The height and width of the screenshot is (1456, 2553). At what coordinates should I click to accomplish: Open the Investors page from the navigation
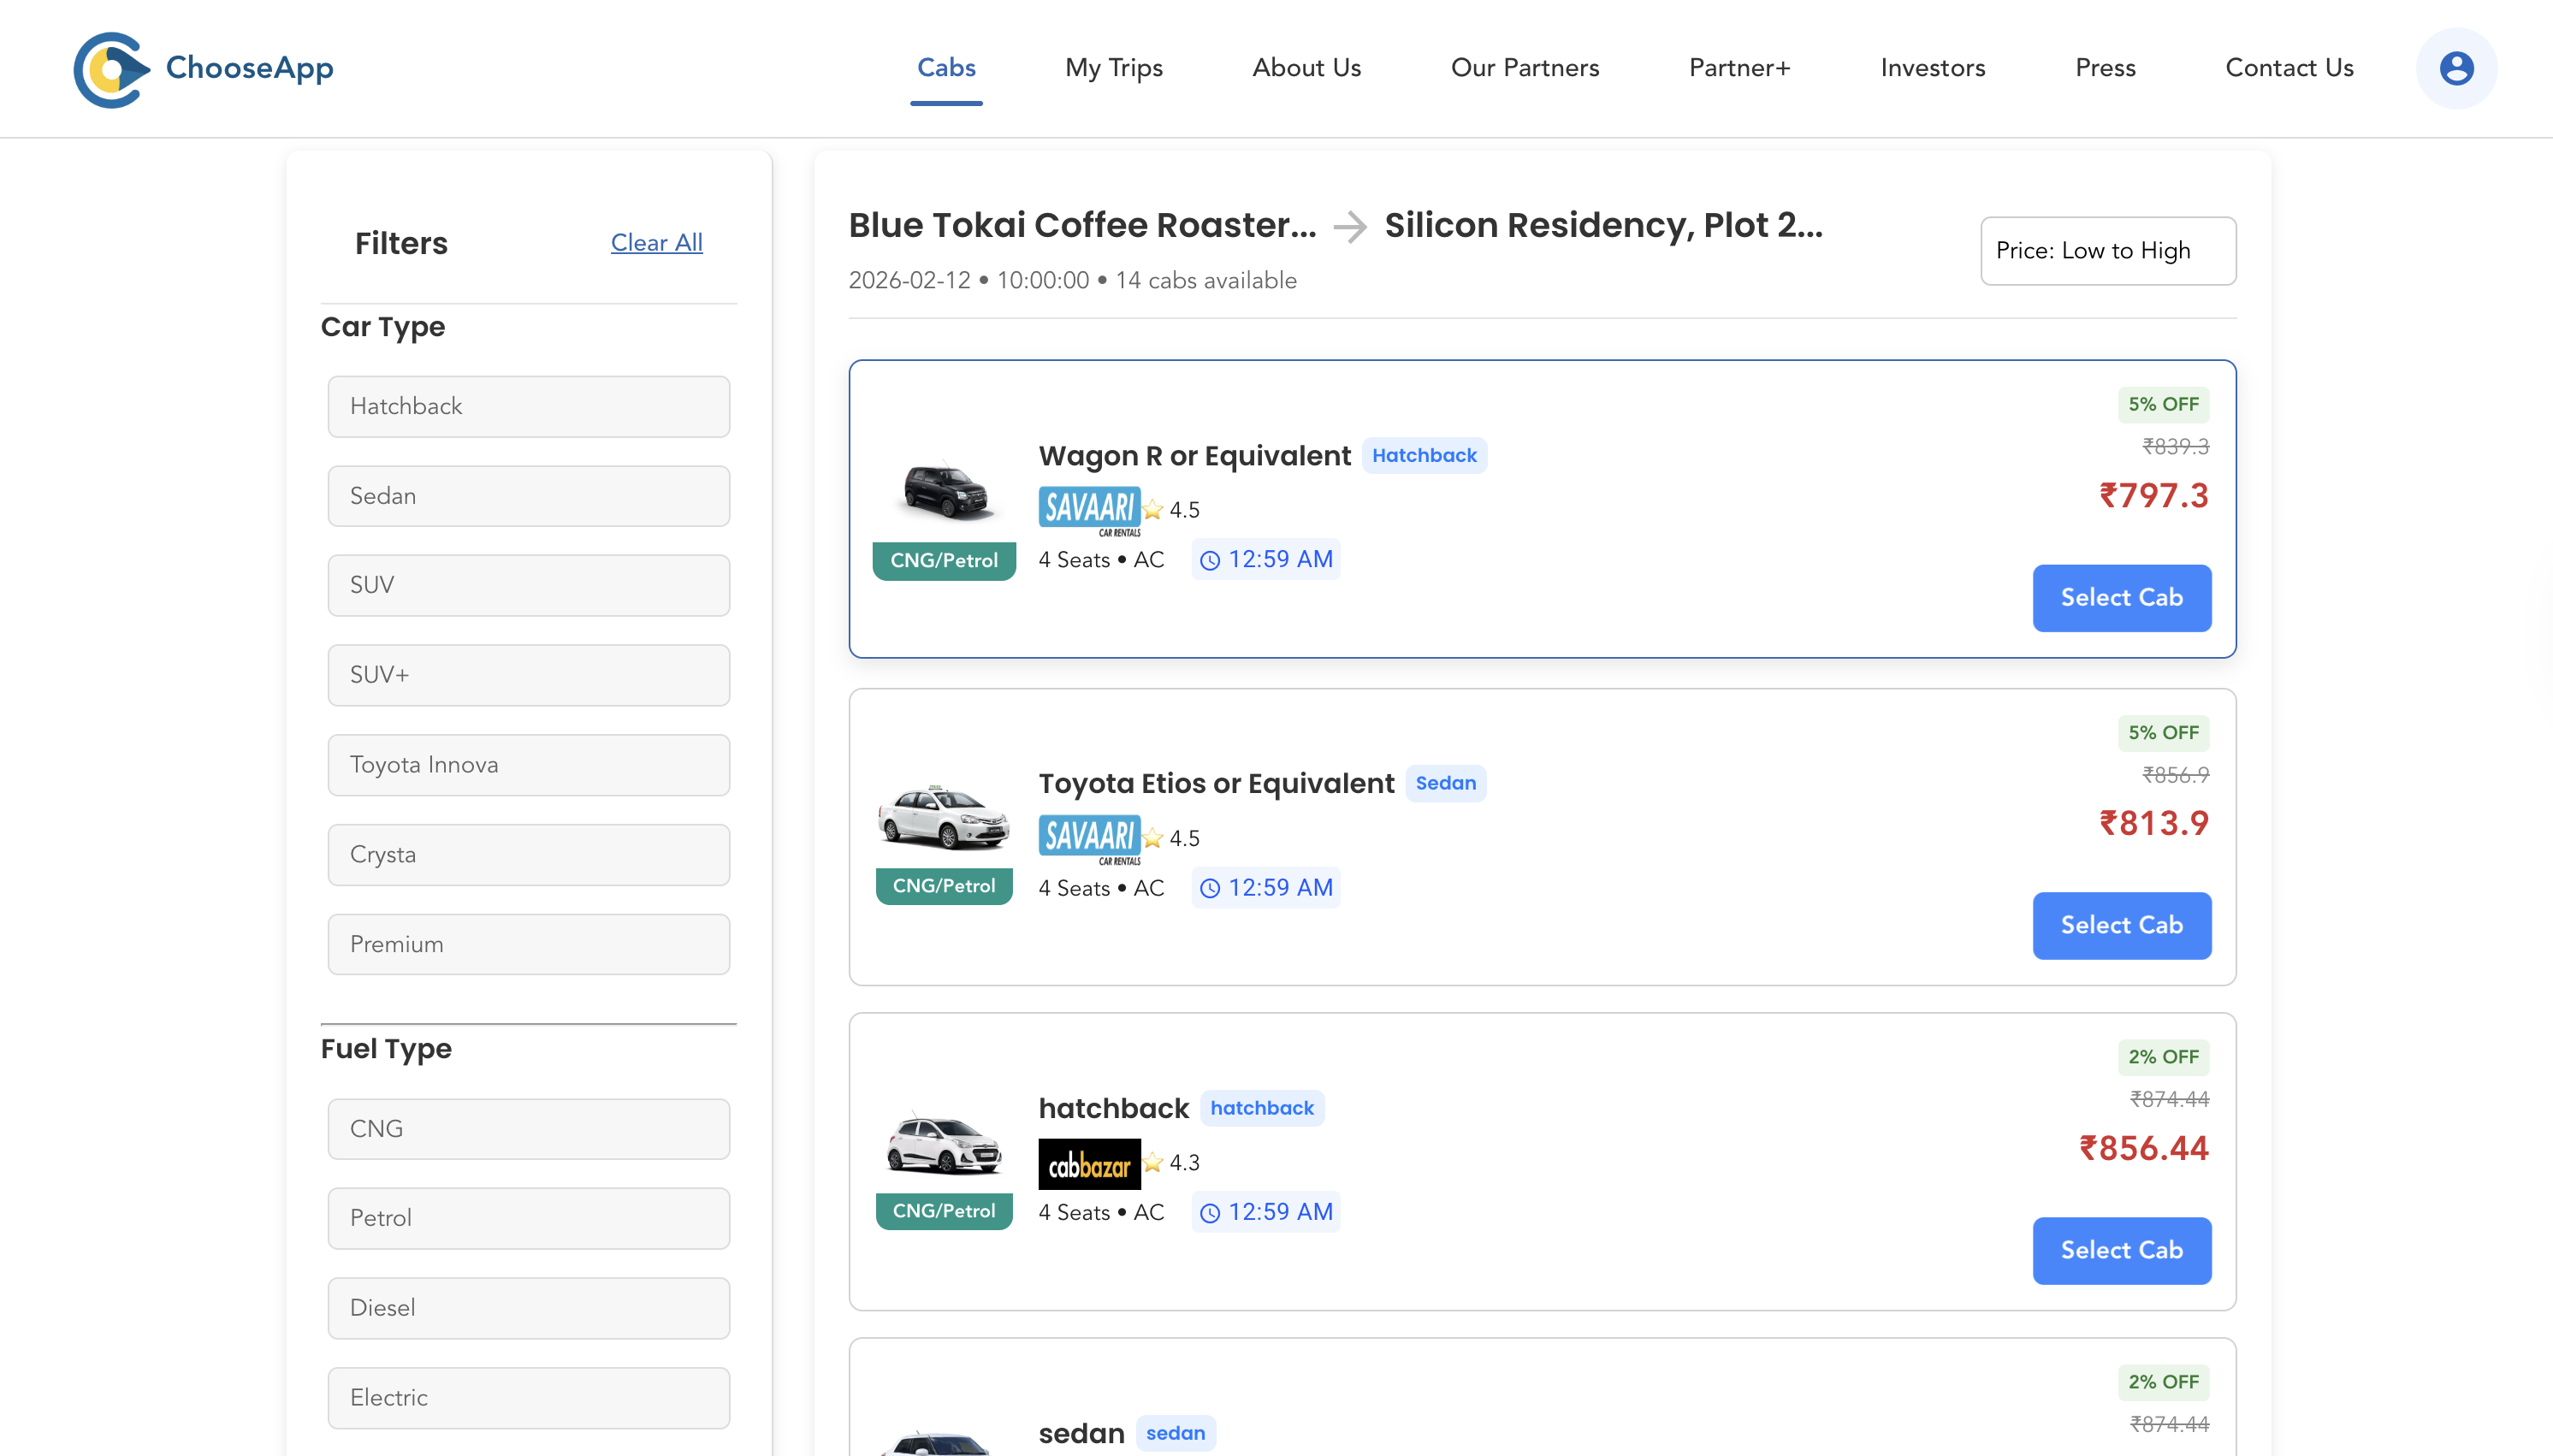coord(1932,68)
